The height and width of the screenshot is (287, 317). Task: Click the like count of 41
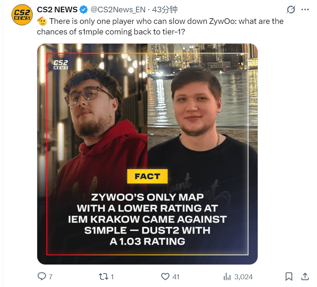176,277
